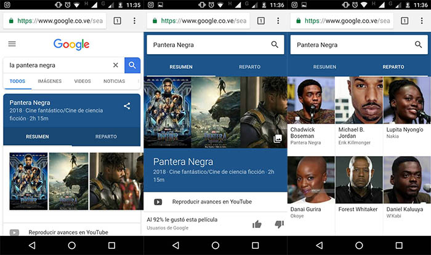Image resolution: width=431 pixels, height=255 pixels.
Task: Tap 'Reproducir avances en YouTube' in the middle screen
Action: (x=212, y=202)
